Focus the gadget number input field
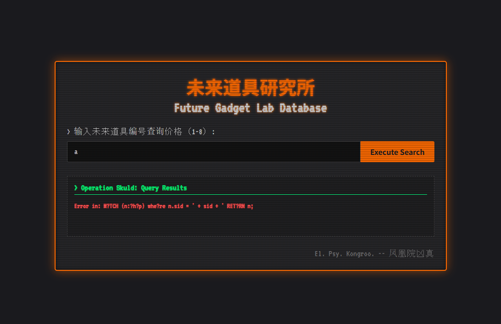This screenshot has width=501, height=324. point(214,152)
